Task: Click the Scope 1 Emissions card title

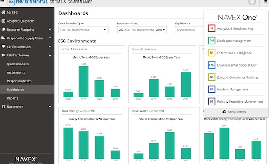Action: pyautogui.click(x=74, y=49)
